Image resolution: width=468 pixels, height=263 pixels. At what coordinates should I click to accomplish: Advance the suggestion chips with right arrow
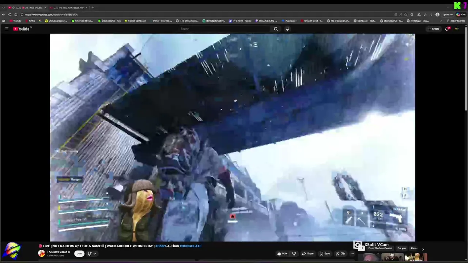[423, 249]
